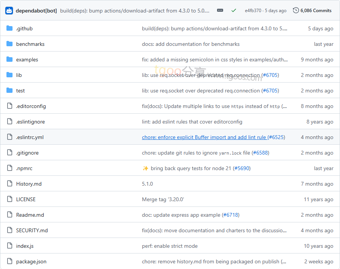Open the package.json file
The image size is (340, 269).
pos(31,261)
